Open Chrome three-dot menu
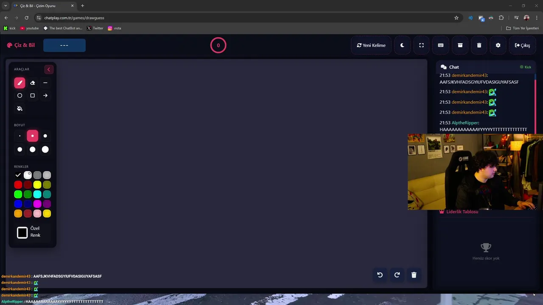Viewport: 543px width, 305px height. (x=537, y=18)
